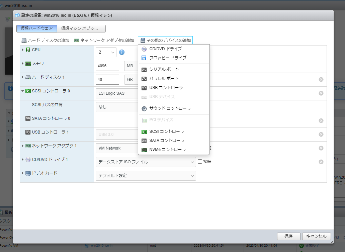Remove ネットワーク アダプタ 1 with its delete icon
The height and width of the screenshot is (252, 345).
coord(321,148)
